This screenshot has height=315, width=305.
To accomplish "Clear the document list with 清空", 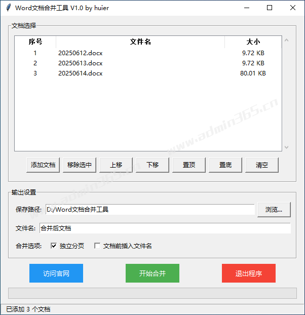I will pyautogui.click(x=262, y=165).
